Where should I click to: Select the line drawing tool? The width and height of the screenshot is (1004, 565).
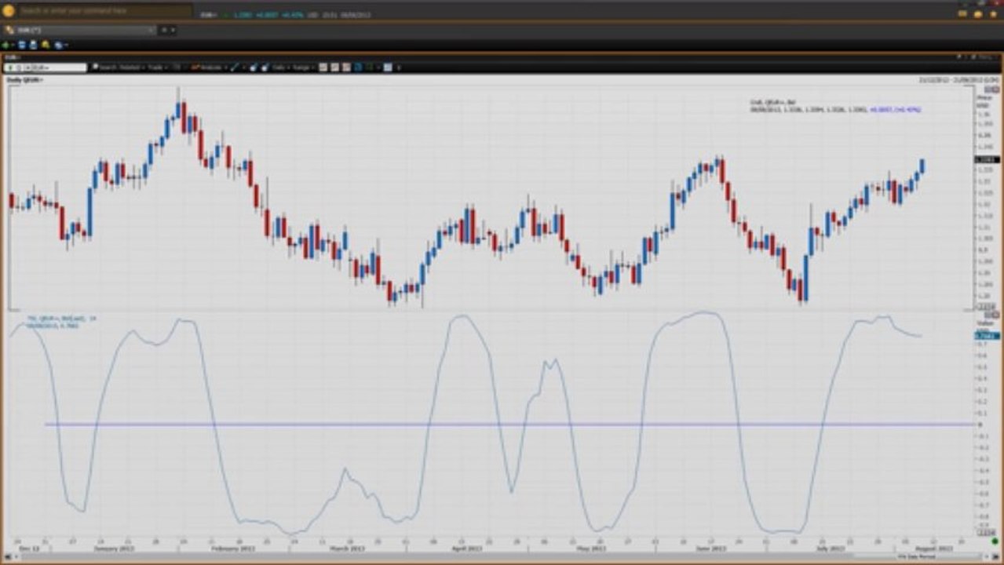click(234, 67)
